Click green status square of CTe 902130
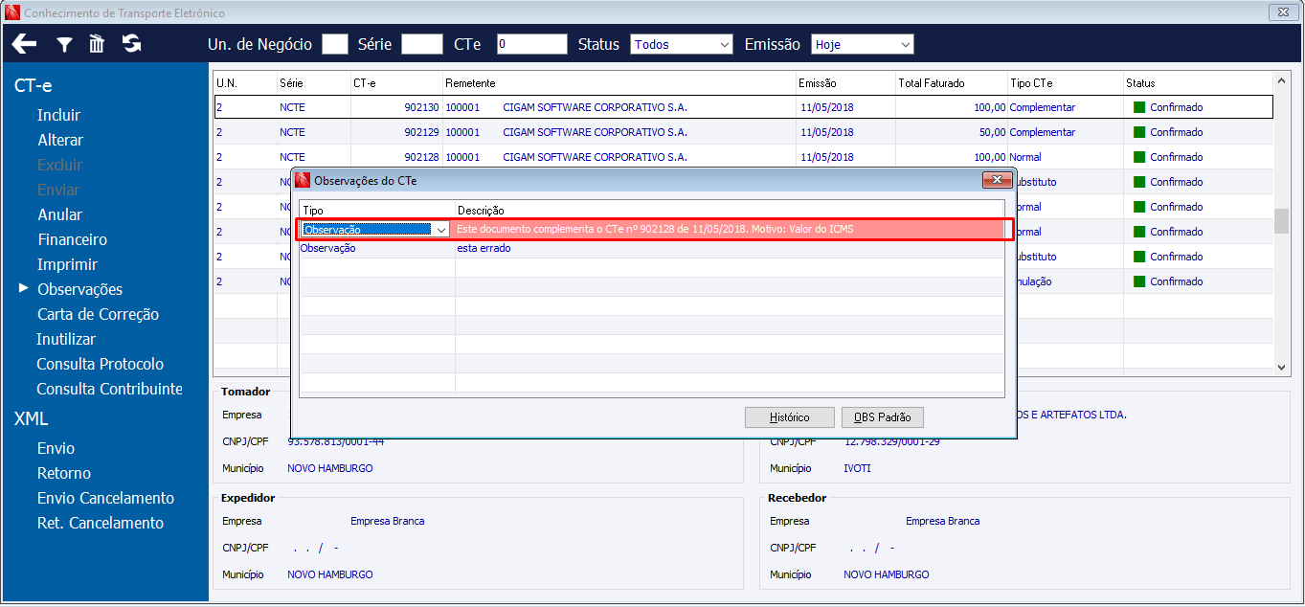The image size is (1305, 607). 1139,107
